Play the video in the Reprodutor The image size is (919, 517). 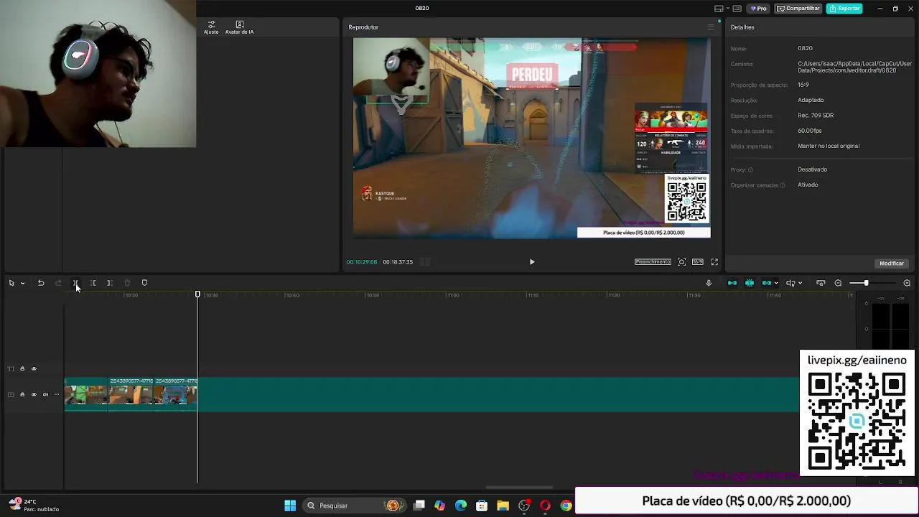(532, 262)
